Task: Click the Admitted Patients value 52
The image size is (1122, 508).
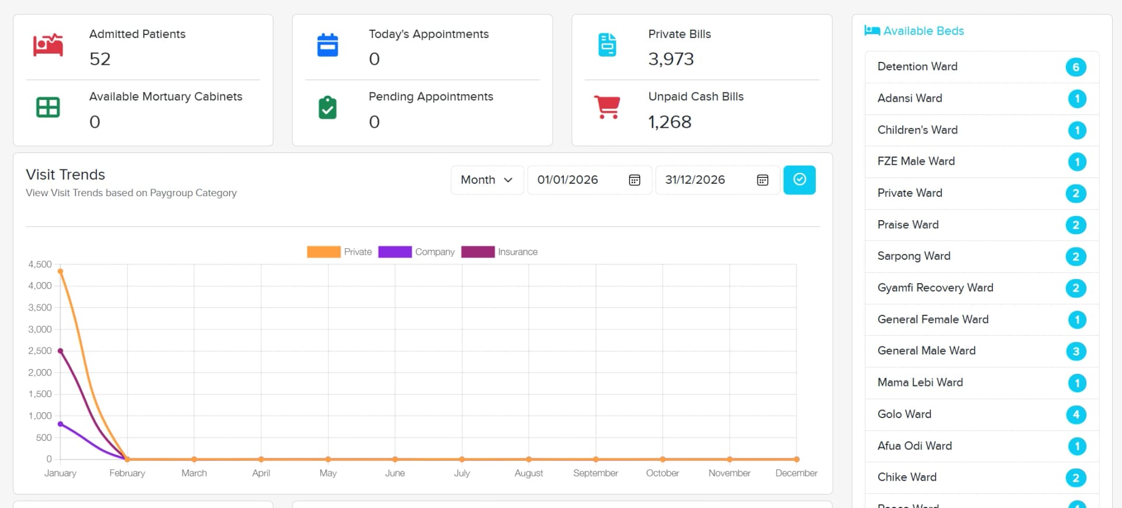Action: pyautogui.click(x=100, y=59)
